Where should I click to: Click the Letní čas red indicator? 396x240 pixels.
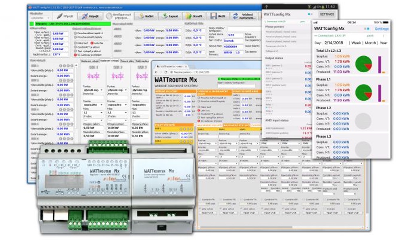(92, 43)
